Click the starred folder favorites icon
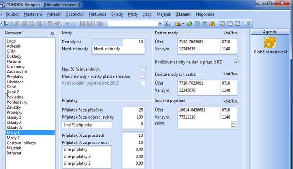Image resolution: width=293 pixels, height=169 pixels. coord(178,24)
